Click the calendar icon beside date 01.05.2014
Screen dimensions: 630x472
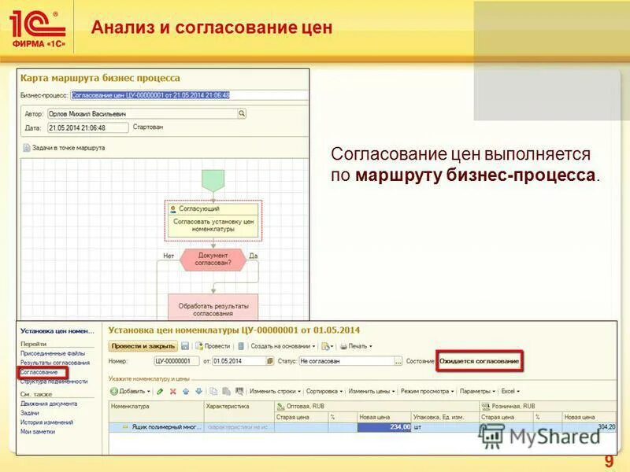click(x=269, y=360)
